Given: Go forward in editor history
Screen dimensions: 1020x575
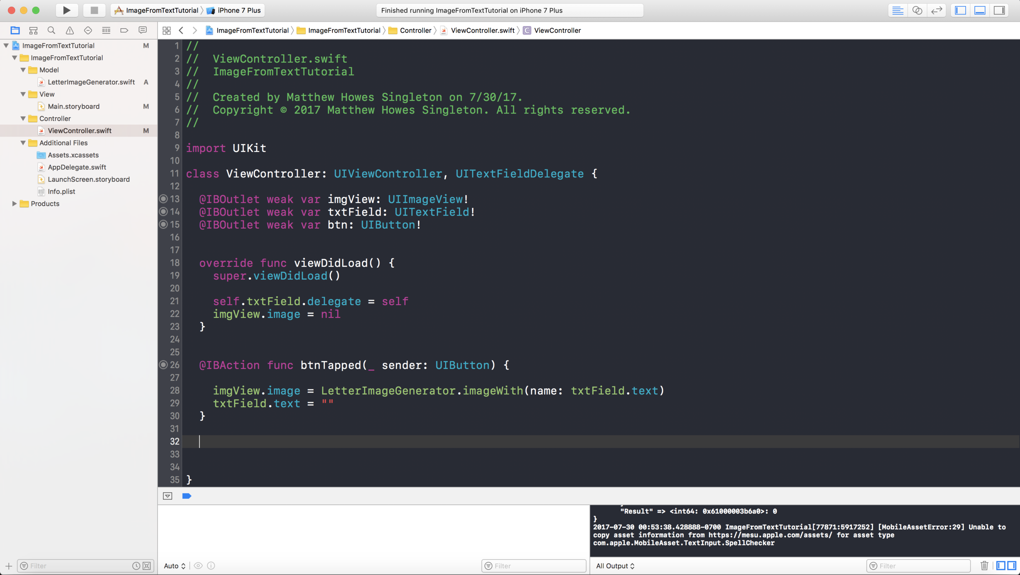Looking at the screenshot, I should 195,30.
